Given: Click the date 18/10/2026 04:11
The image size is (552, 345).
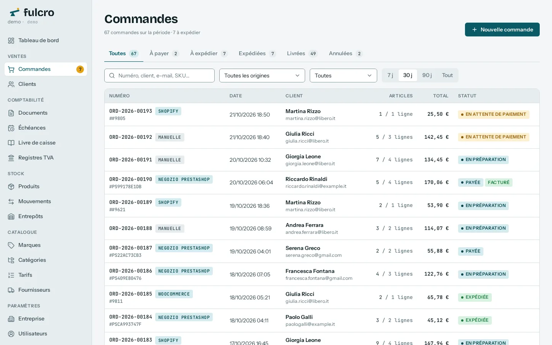Looking at the screenshot, I should pos(249,320).
